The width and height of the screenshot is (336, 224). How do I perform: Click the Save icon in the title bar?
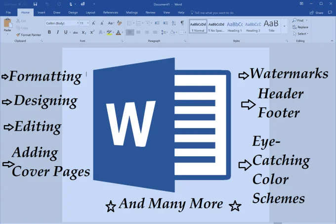(x=36, y=4)
